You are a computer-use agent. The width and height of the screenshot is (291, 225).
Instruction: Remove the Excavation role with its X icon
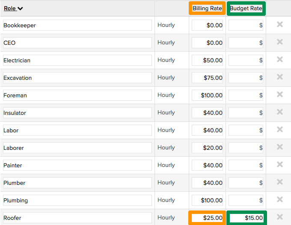(280, 77)
